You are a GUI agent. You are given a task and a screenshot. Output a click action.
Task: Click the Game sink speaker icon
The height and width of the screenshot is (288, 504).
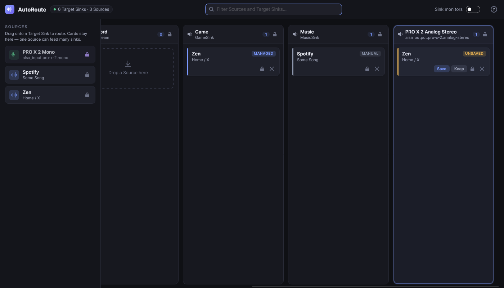click(x=190, y=35)
